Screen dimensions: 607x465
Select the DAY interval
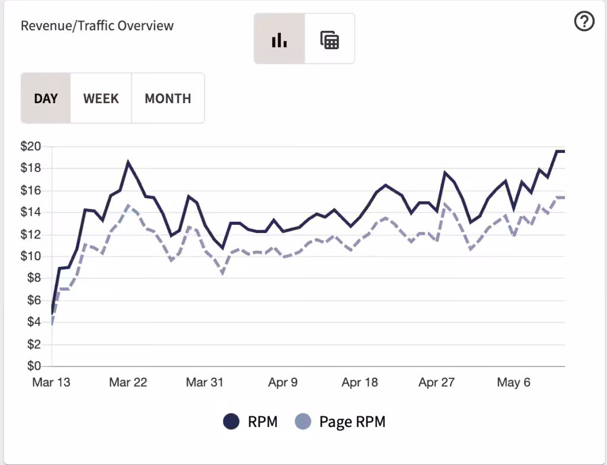(46, 98)
